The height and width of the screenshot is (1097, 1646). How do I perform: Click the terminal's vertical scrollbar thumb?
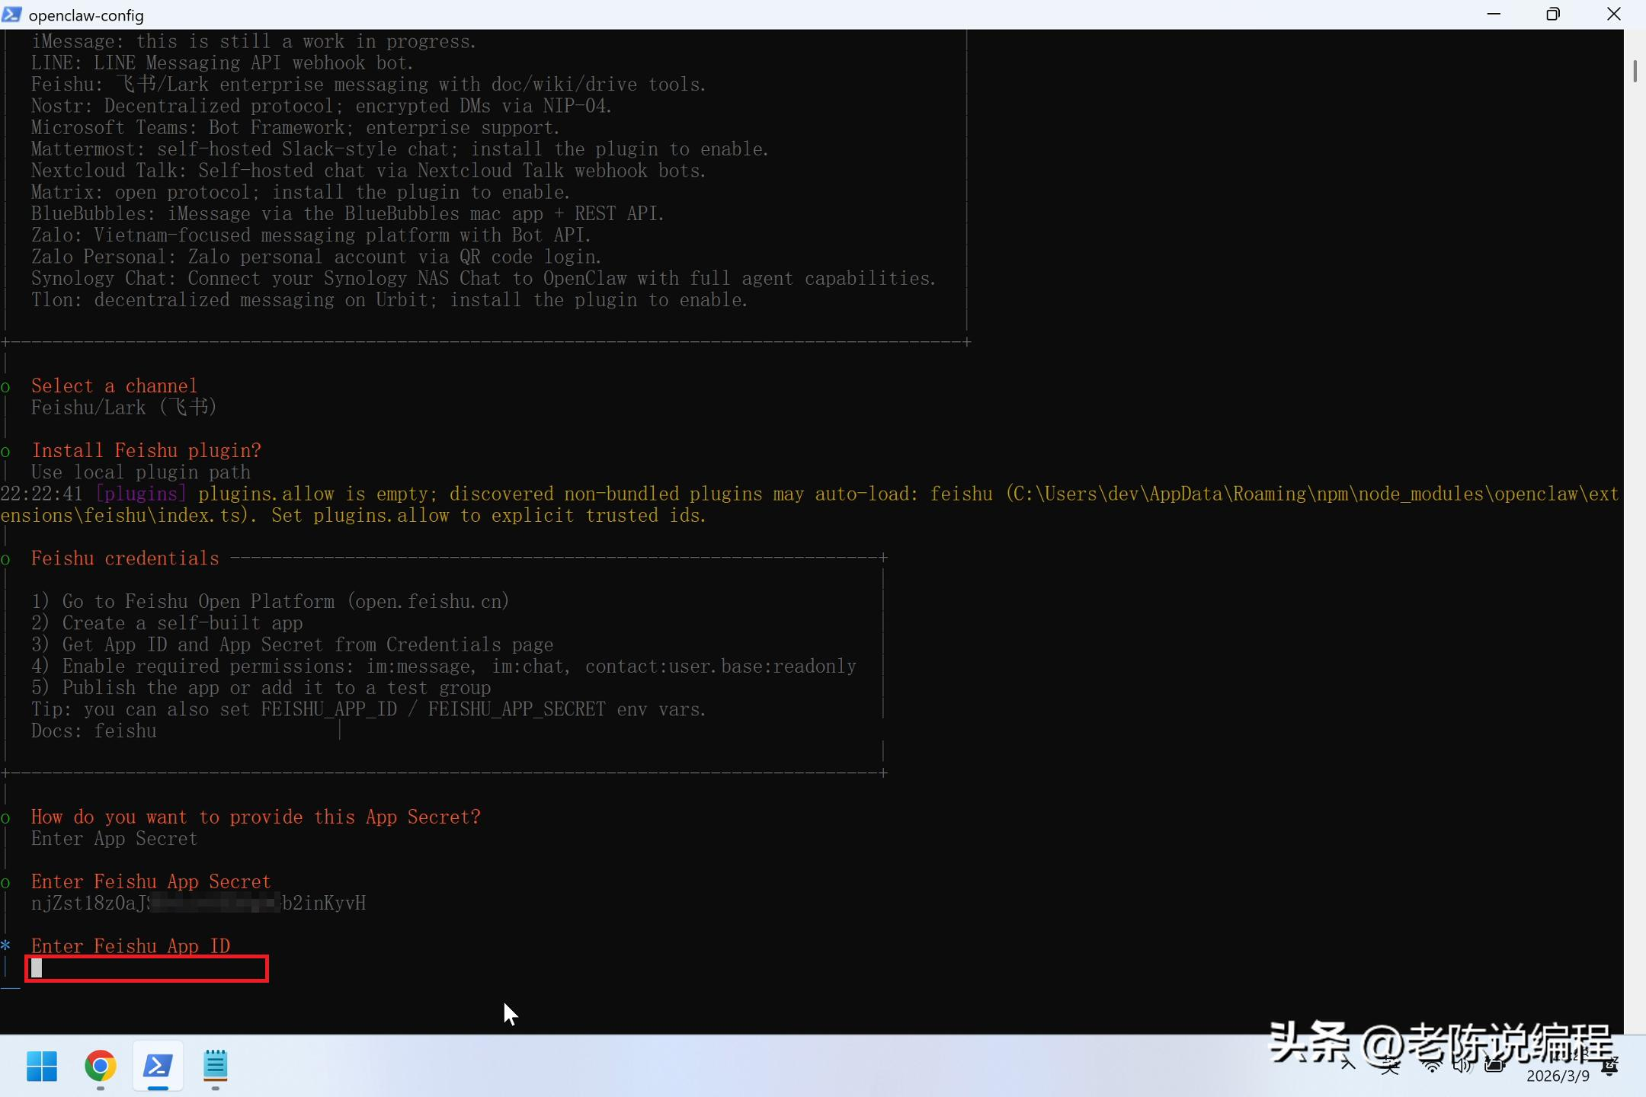click(1635, 70)
